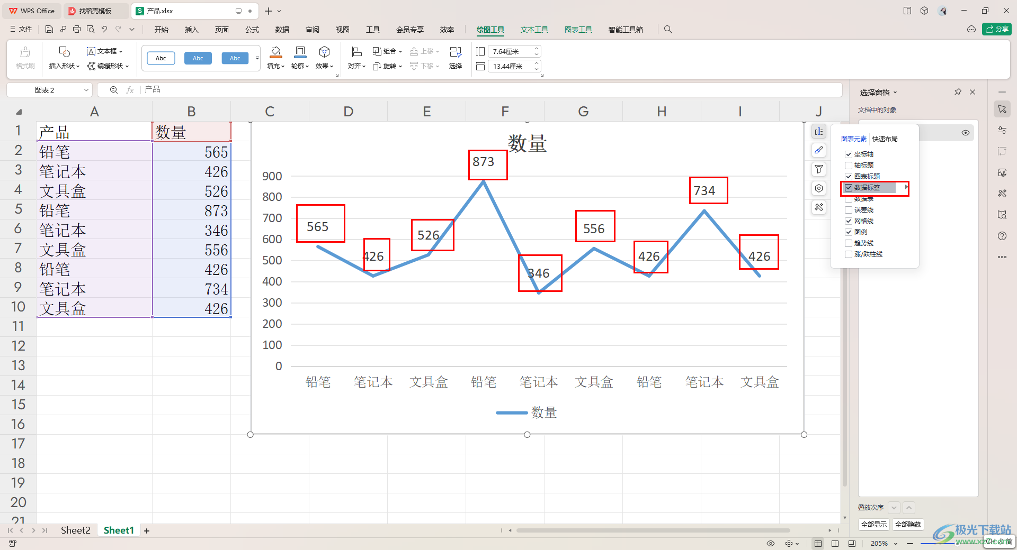
Task: Open the 文件 (File) menu
Action: pos(21,30)
